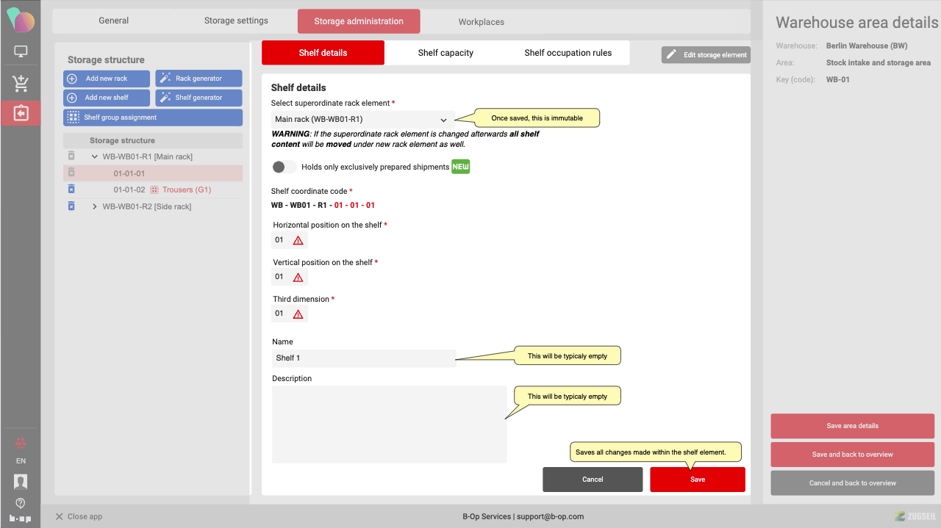The height and width of the screenshot is (528, 941).
Task: Open the user profile avatar icon
Action: [21, 482]
